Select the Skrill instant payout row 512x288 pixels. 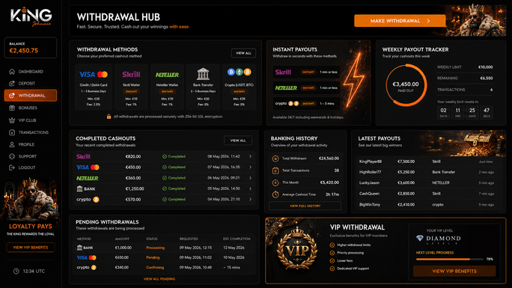(306, 72)
